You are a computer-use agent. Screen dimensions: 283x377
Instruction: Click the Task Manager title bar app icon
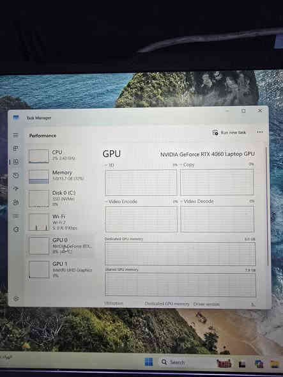16,118
